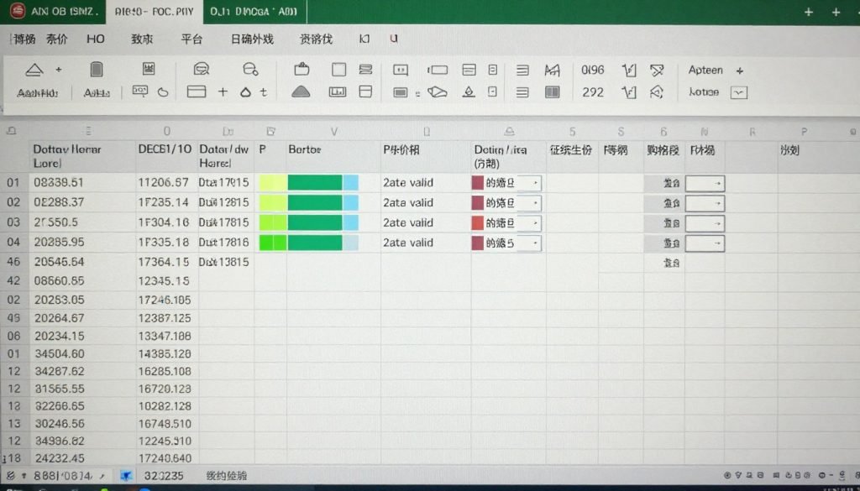Open the 资谘伐 menu
The width and height of the screenshot is (860, 491).
(x=316, y=39)
